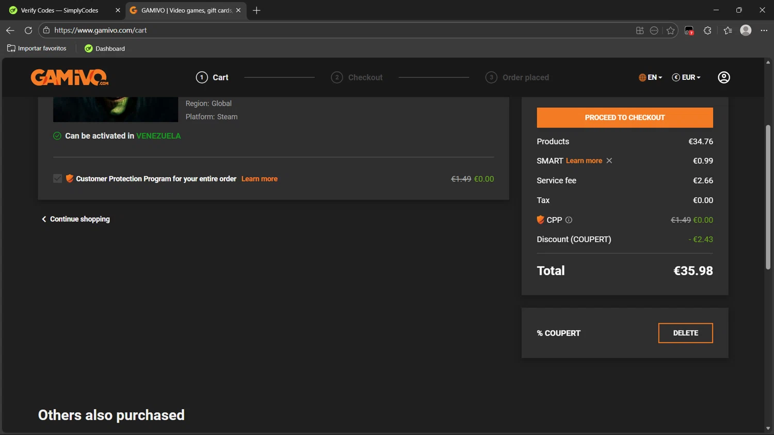The width and height of the screenshot is (774, 435).
Task: Click the CPP info icon
Action: click(x=569, y=220)
